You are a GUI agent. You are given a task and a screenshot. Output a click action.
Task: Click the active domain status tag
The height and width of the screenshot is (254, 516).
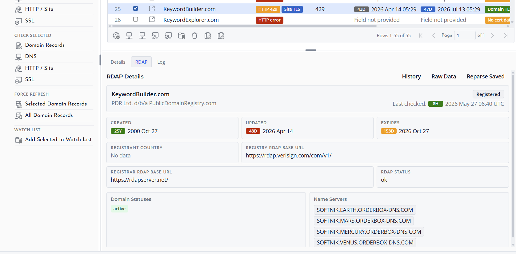pyautogui.click(x=119, y=209)
